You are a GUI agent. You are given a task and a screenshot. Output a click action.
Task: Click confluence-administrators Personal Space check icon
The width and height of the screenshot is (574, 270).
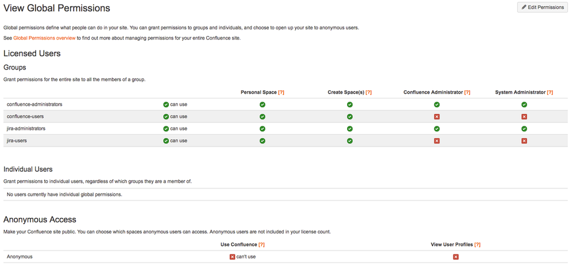pyautogui.click(x=263, y=105)
